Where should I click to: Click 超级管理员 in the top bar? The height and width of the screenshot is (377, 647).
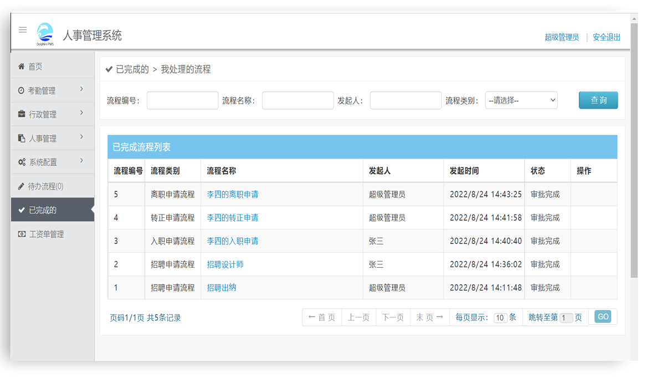(x=561, y=37)
